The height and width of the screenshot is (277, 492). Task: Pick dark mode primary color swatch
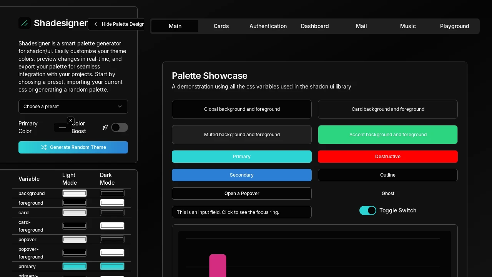(x=112, y=266)
